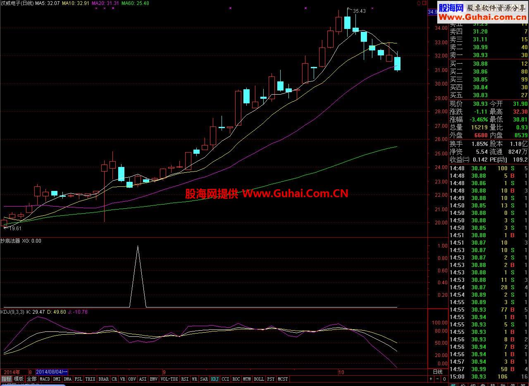The image size is (529, 386).
Task: Click the 14:57 trade at 30.99
Action: click(x=488, y=369)
